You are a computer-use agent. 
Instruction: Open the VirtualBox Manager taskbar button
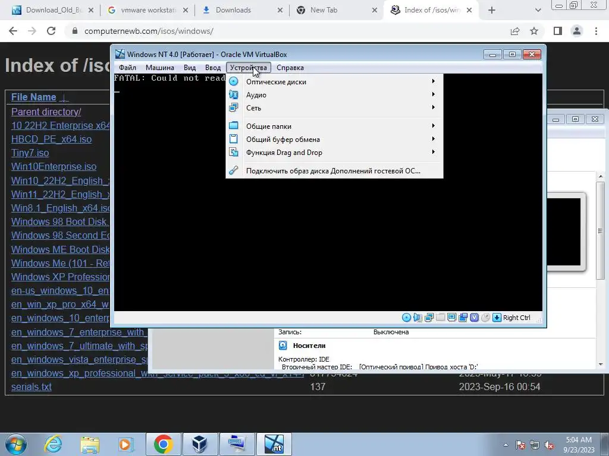[x=200, y=444]
